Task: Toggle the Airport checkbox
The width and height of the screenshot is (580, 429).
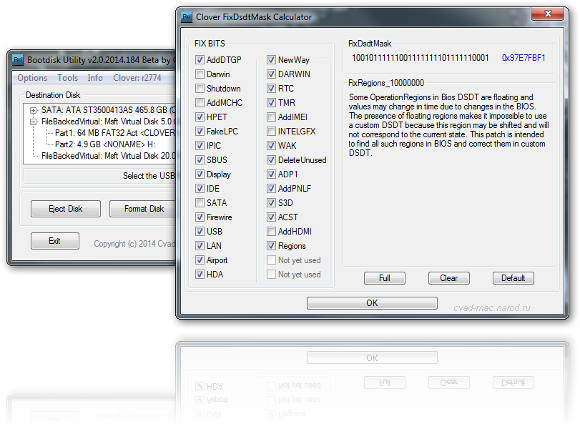Action: [200, 260]
